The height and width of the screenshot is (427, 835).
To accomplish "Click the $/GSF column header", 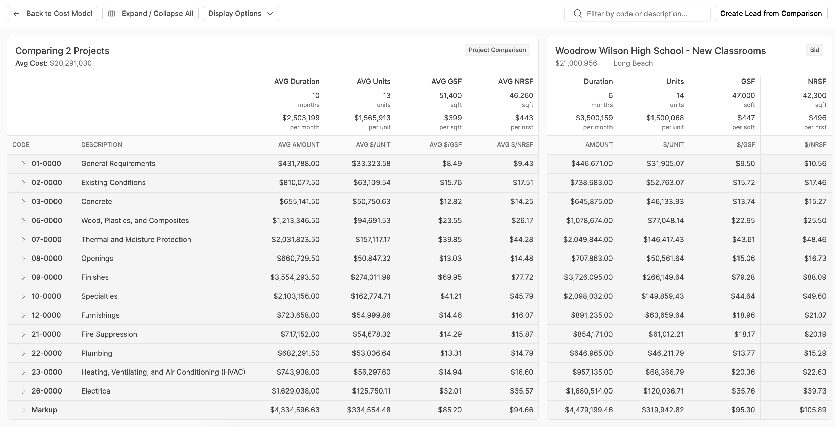I will click(746, 145).
